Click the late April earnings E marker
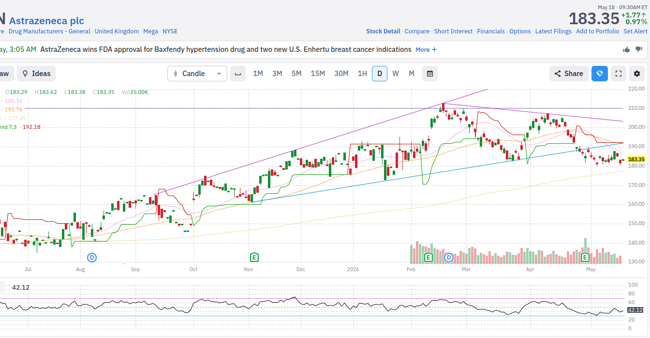Image resolution: width=650 pixels, height=338 pixels. pyautogui.click(x=585, y=257)
